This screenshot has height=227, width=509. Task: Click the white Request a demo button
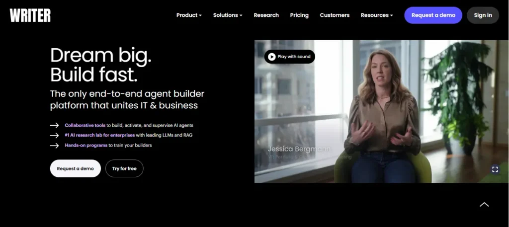76,168
